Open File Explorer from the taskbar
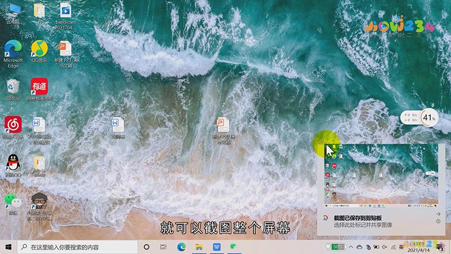 tap(199, 247)
